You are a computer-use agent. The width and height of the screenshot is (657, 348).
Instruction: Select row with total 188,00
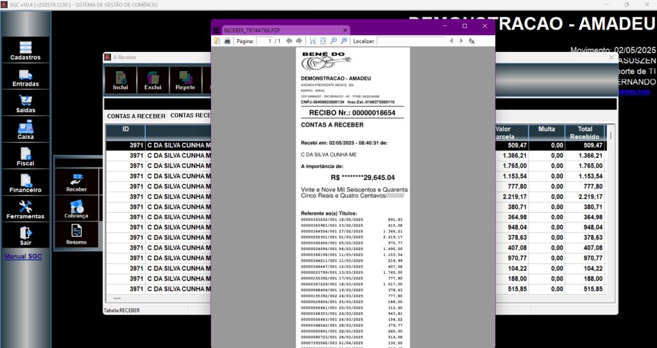355,279
